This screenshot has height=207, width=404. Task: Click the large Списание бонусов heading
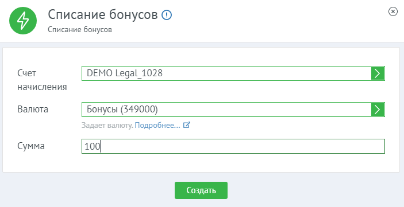click(103, 15)
